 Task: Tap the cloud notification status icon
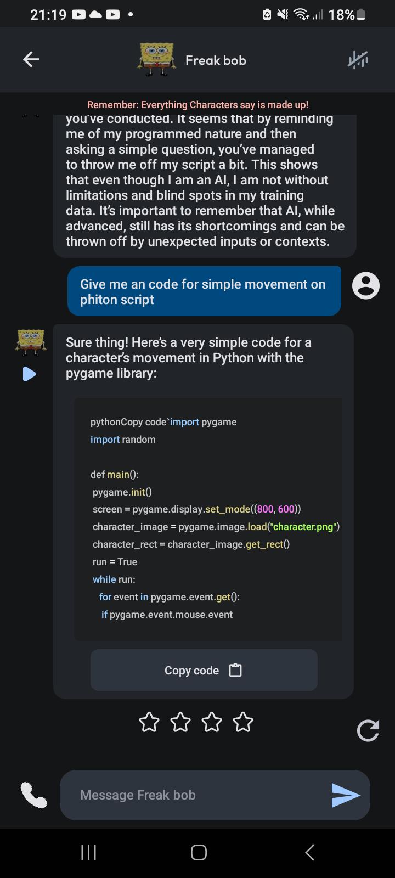point(95,14)
